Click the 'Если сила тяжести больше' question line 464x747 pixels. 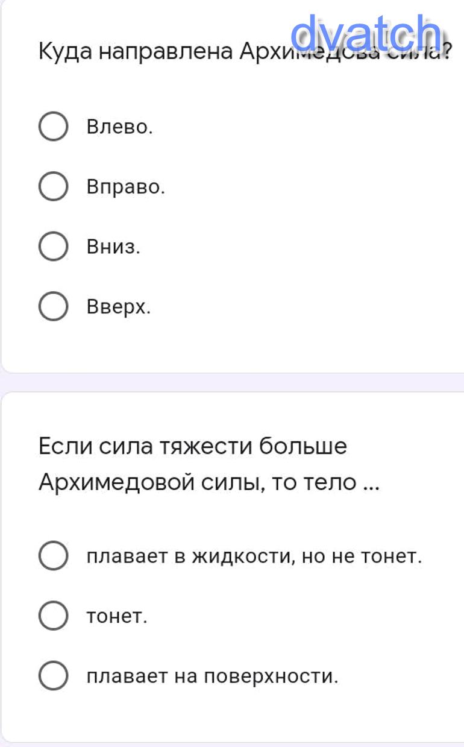pyautogui.click(x=193, y=447)
